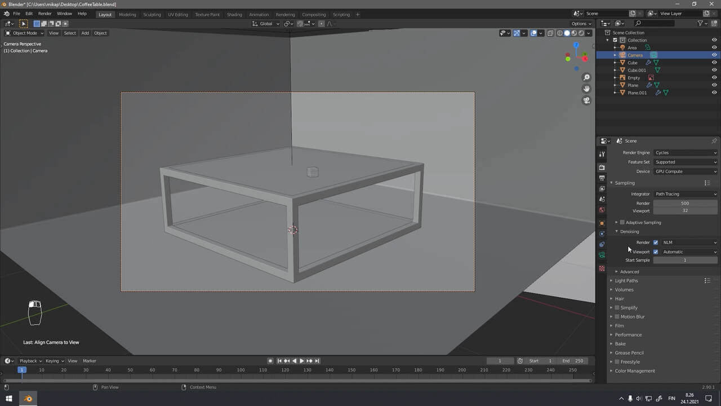Toggle X-Ray display in viewport header
The height and width of the screenshot is (406, 721).
[x=550, y=33]
